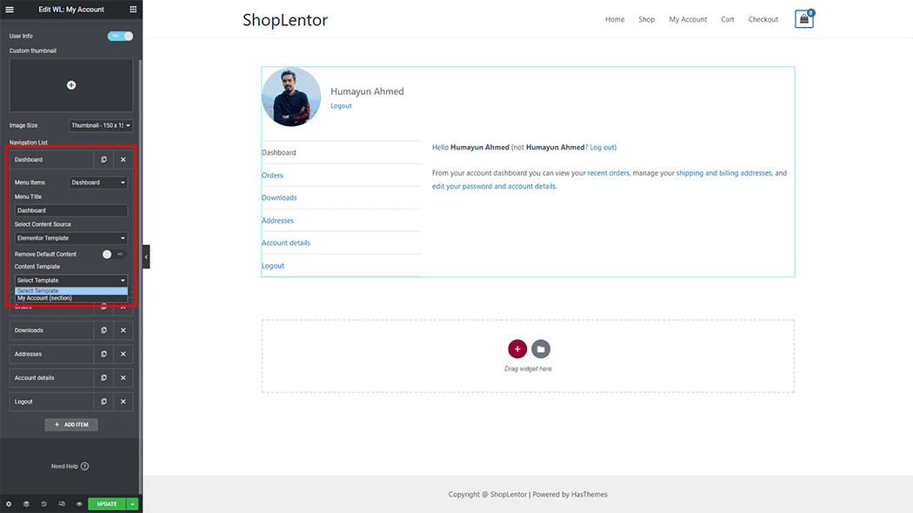Open the Menu Items dropdown
Viewport: 913px width, 513px height.
pyautogui.click(x=98, y=183)
